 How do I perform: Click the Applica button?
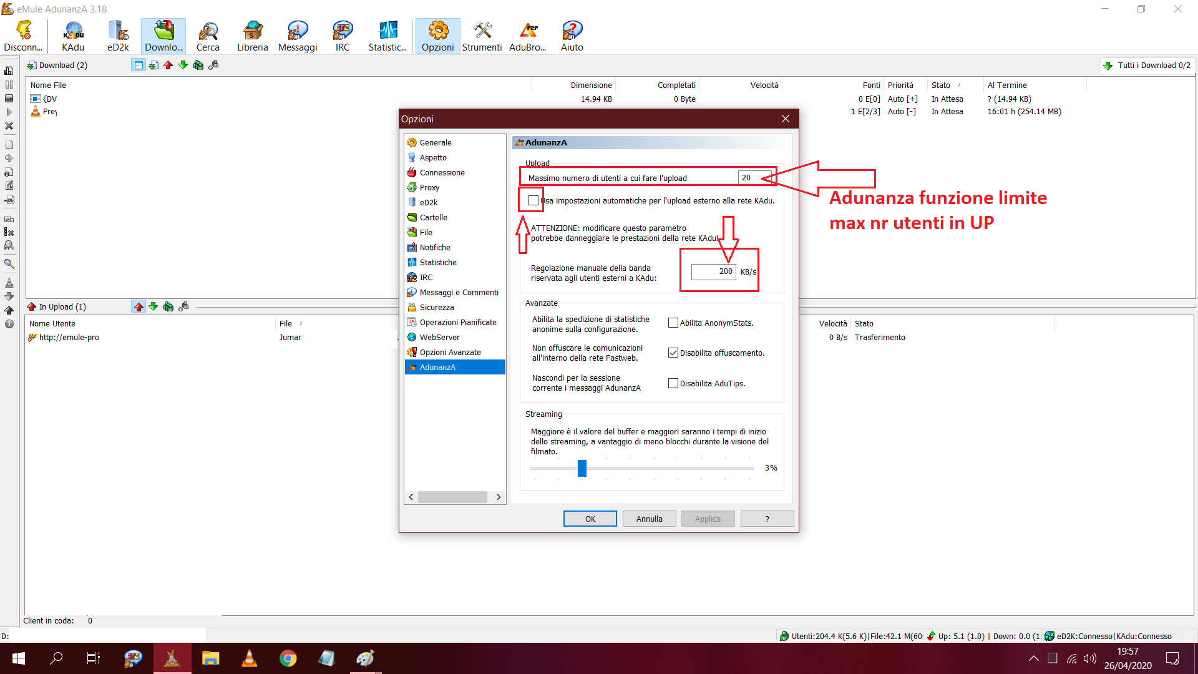[708, 519]
